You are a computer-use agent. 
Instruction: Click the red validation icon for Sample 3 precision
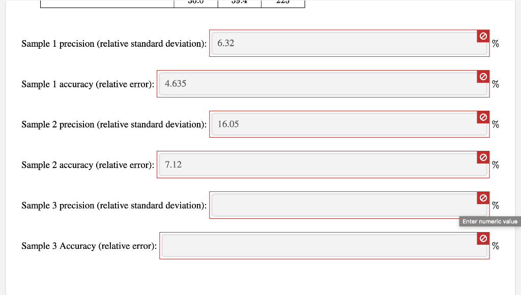point(483,198)
